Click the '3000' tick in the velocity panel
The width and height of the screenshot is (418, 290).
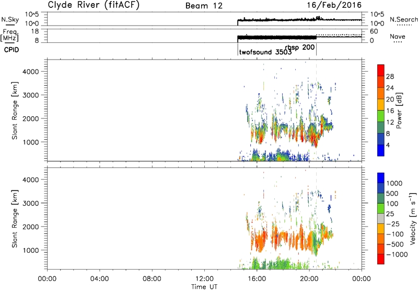31,203
